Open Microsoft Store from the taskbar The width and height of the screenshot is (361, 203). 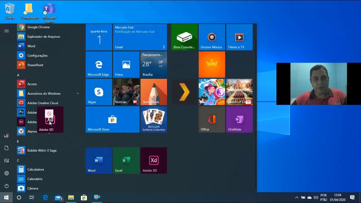point(84,198)
